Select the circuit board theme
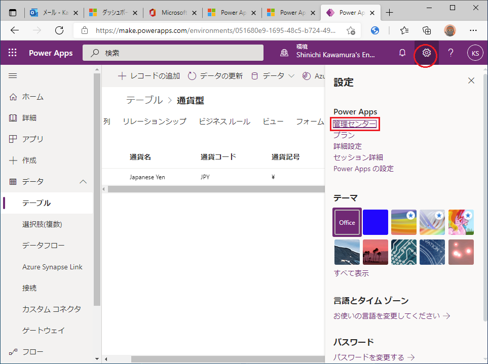Viewport: 488px width, 364px height. (404, 252)
